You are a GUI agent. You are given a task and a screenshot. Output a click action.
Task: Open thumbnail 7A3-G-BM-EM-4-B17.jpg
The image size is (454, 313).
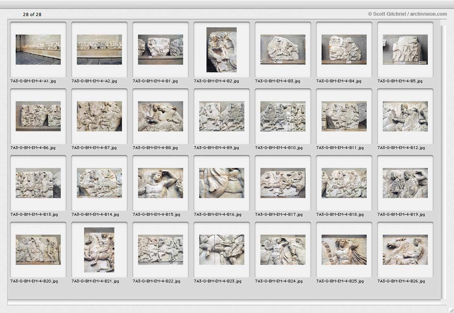tap(283, 183)
